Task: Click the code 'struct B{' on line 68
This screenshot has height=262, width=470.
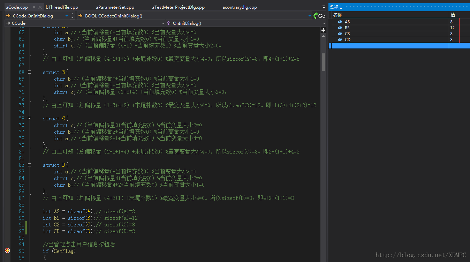Action: (x=55, y=72)
